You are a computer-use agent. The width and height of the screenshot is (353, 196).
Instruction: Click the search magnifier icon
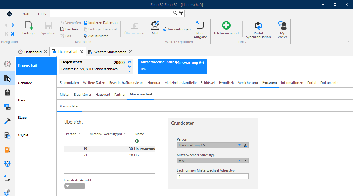(175, 13)
